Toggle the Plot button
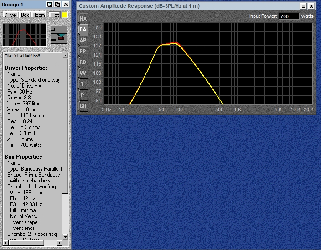Viewport: 321px width, 250px height. point(54,15)
